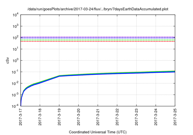Click the 10^1 y-axis tick label
193x135 pixels.
click(x=16, y=49)
